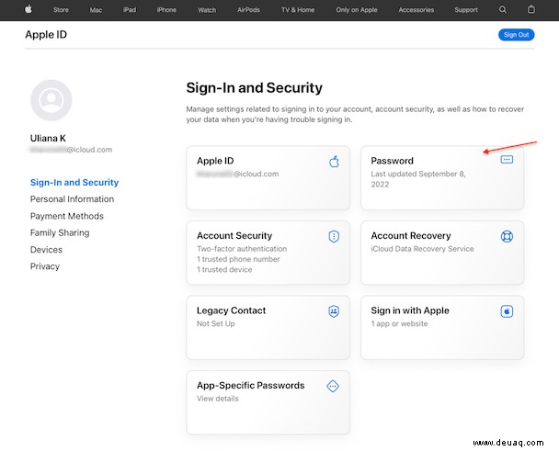This screenshot has width=559, height=451.
Task: Open the iPad menu
Action: click(x=130, y=10)
